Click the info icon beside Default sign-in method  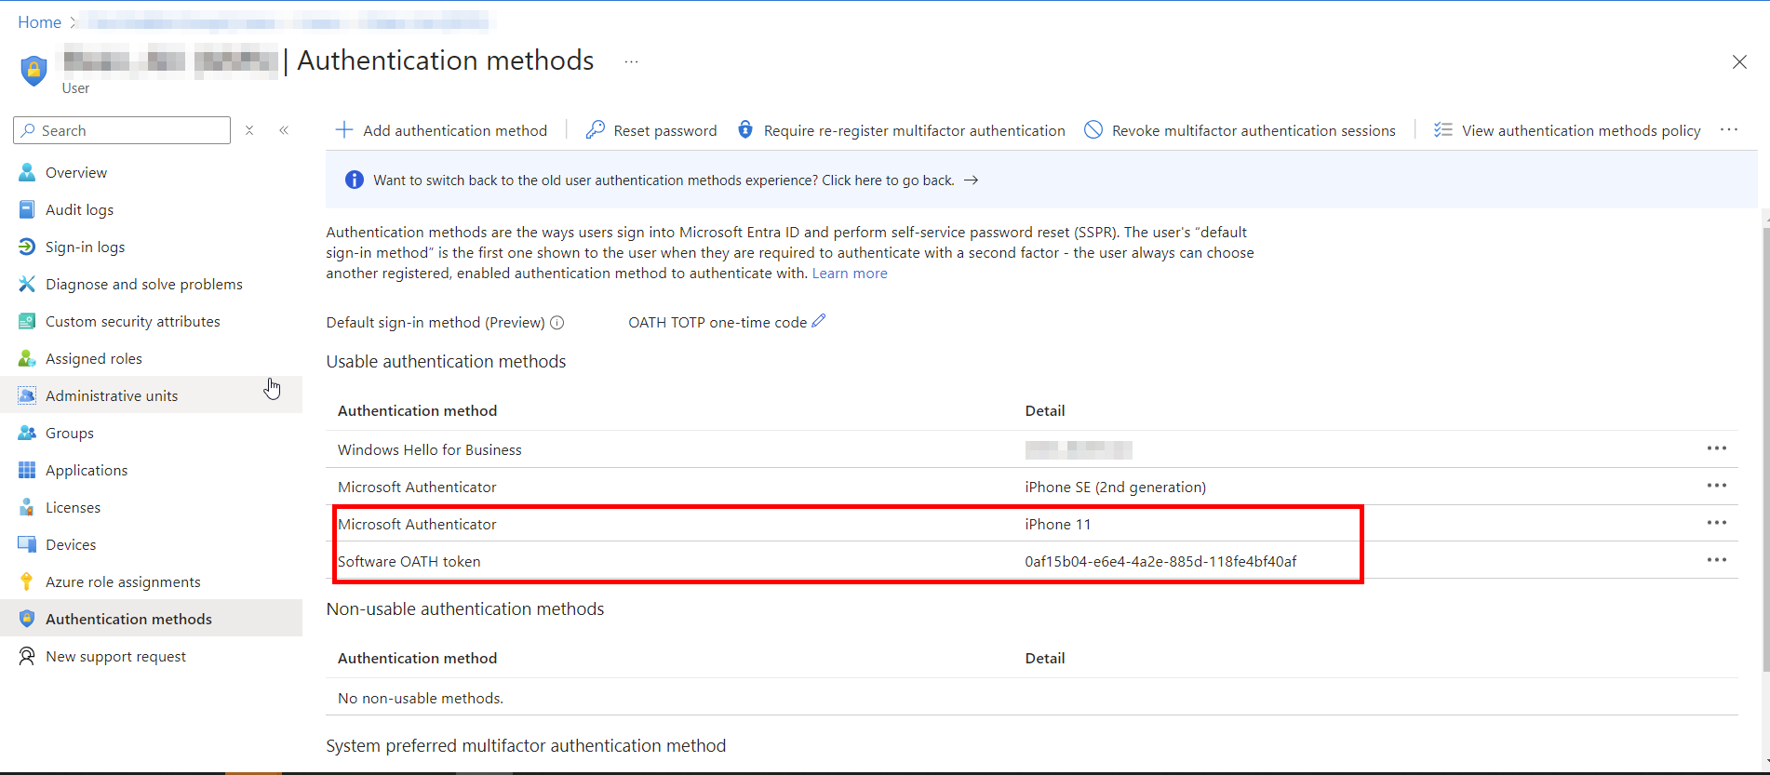557,323
